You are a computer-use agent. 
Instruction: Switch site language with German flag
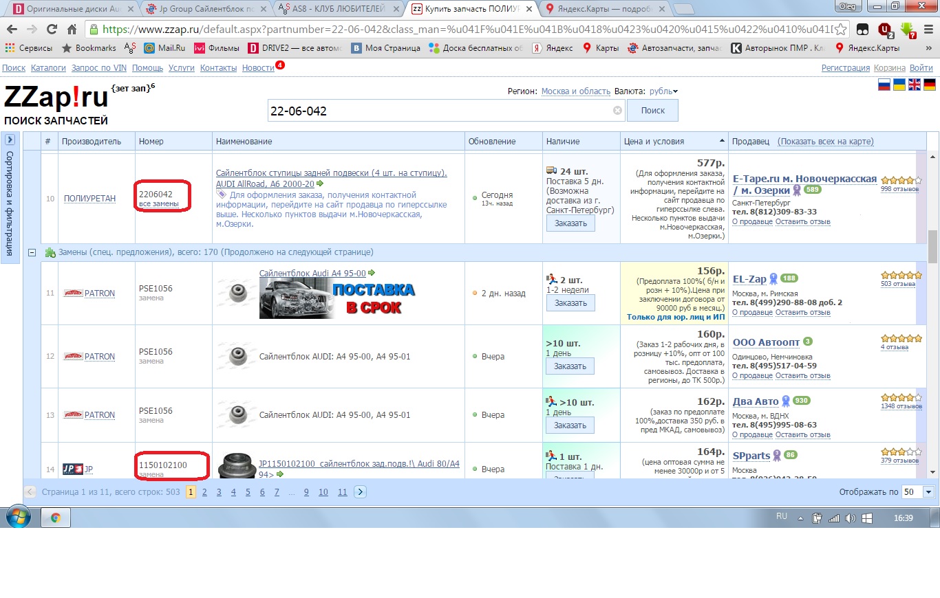(x=930, y=85)
